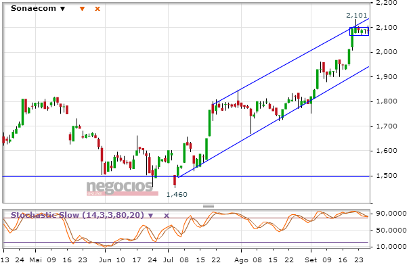Click the Ago date axis label

(x=241, y=260)
